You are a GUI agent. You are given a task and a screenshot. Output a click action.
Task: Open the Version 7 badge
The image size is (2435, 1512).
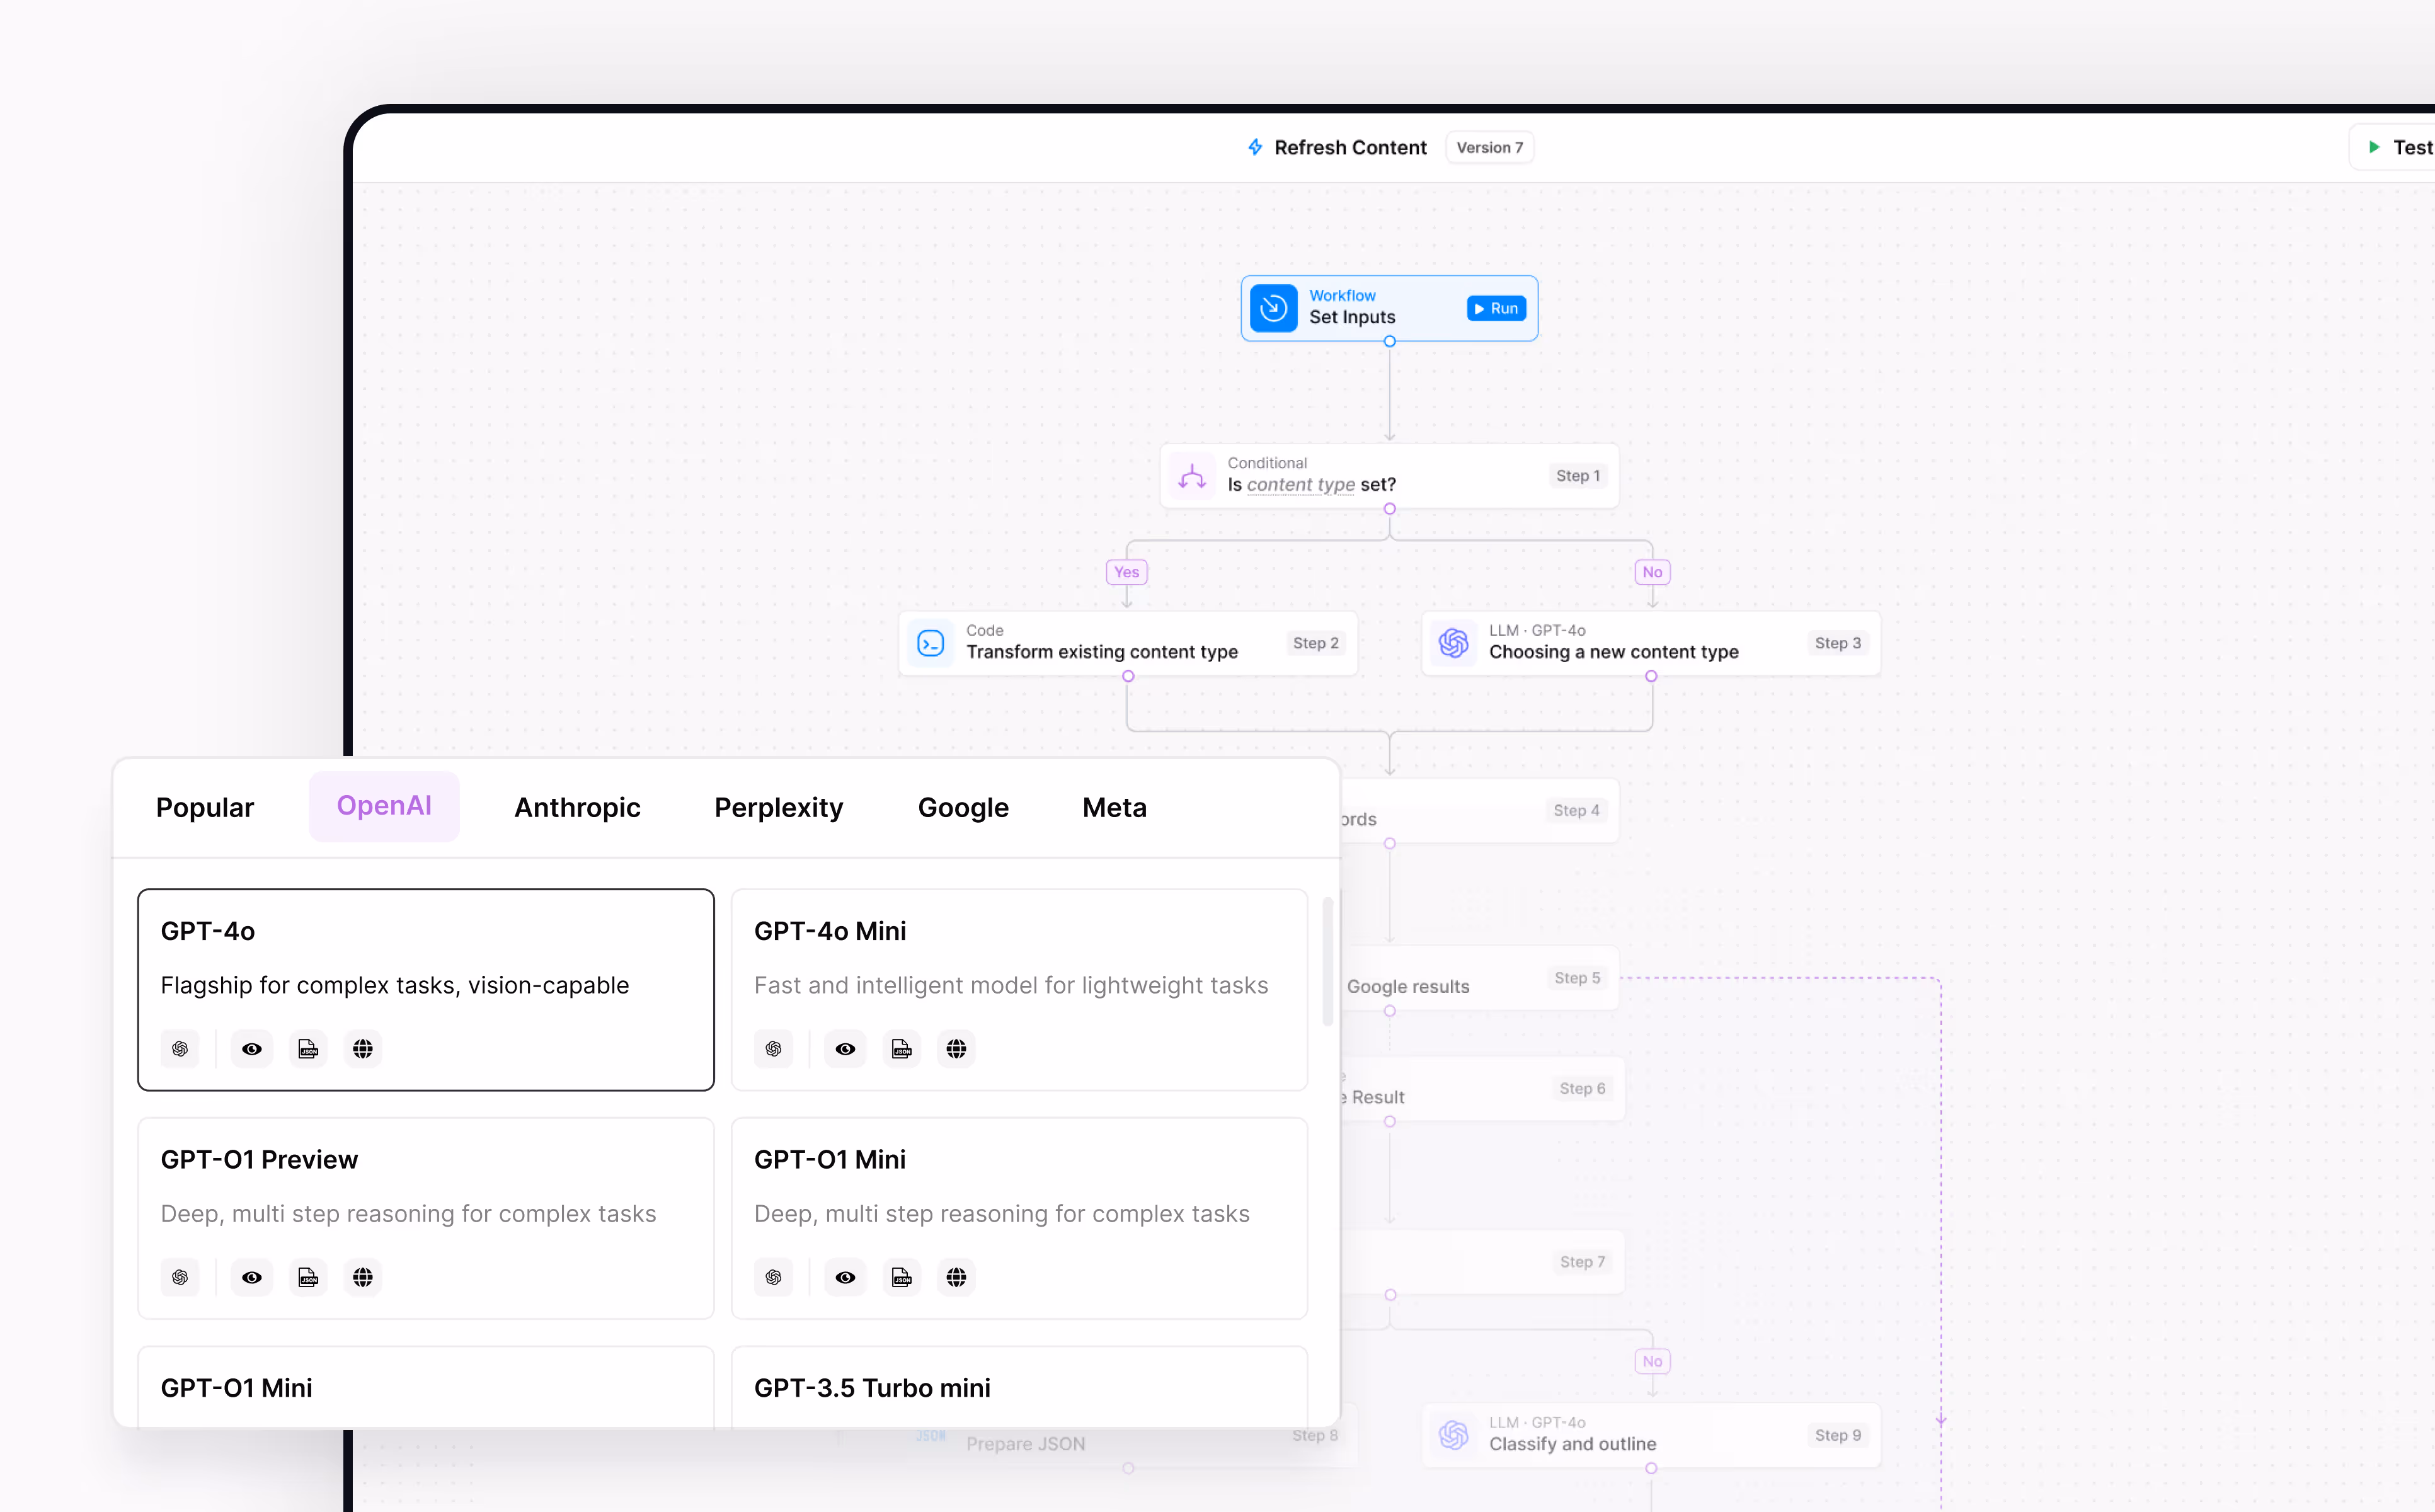pos(1489,147)
